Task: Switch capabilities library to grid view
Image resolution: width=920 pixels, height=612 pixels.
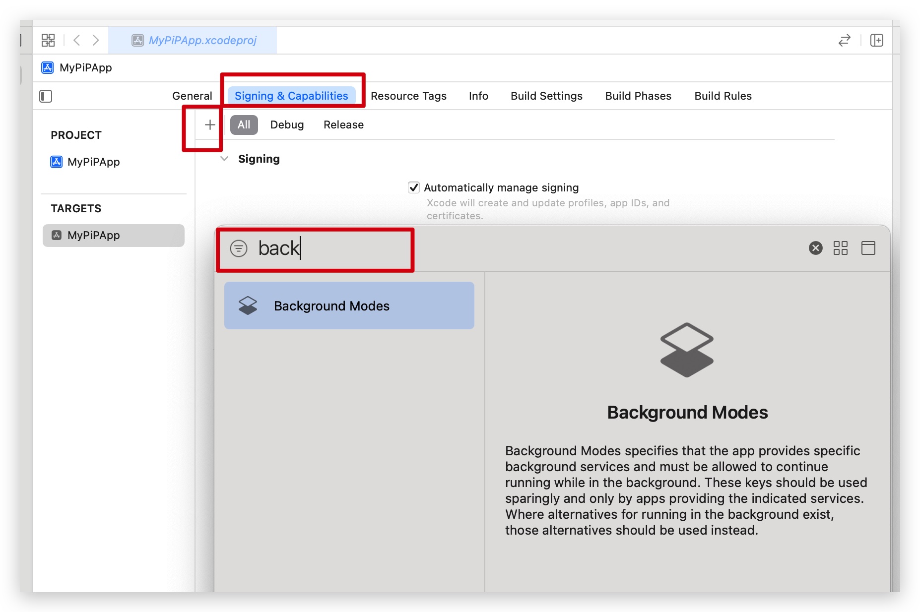Action: (x=841, y=248)
